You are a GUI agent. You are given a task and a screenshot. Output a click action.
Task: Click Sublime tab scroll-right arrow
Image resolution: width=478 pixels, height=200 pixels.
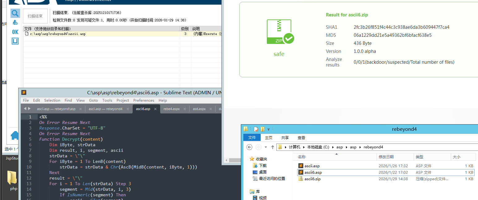(x=29, y=109)
